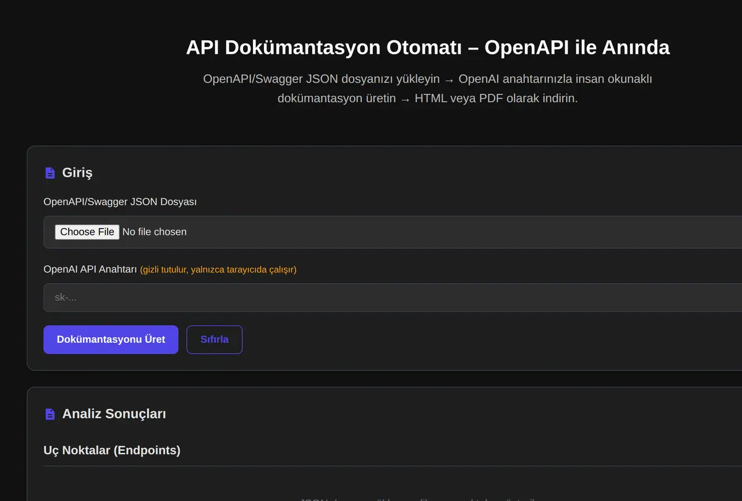Click the 'Analiz Sonuçları' heading
The width and height of the screenshot is (742, 501).
[x=114, y=414]
